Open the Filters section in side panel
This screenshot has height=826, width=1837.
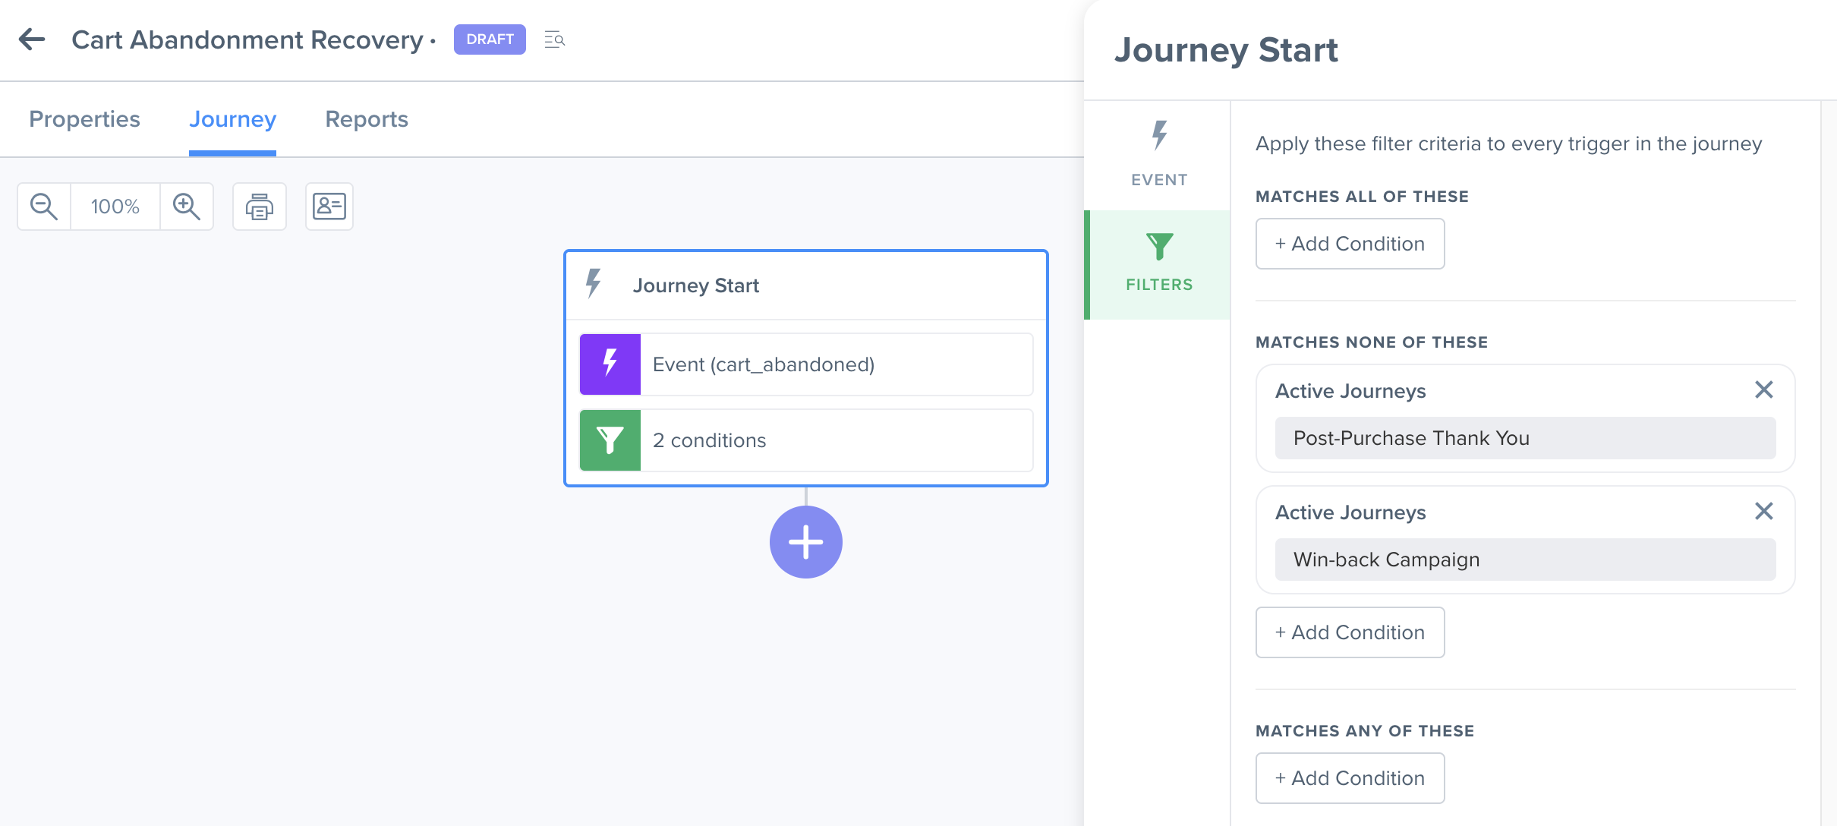coord(1159,264)
